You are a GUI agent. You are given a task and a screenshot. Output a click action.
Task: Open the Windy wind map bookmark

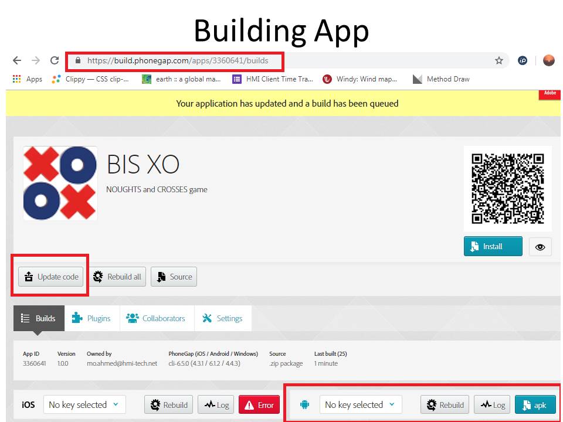[x=360, y=79]
